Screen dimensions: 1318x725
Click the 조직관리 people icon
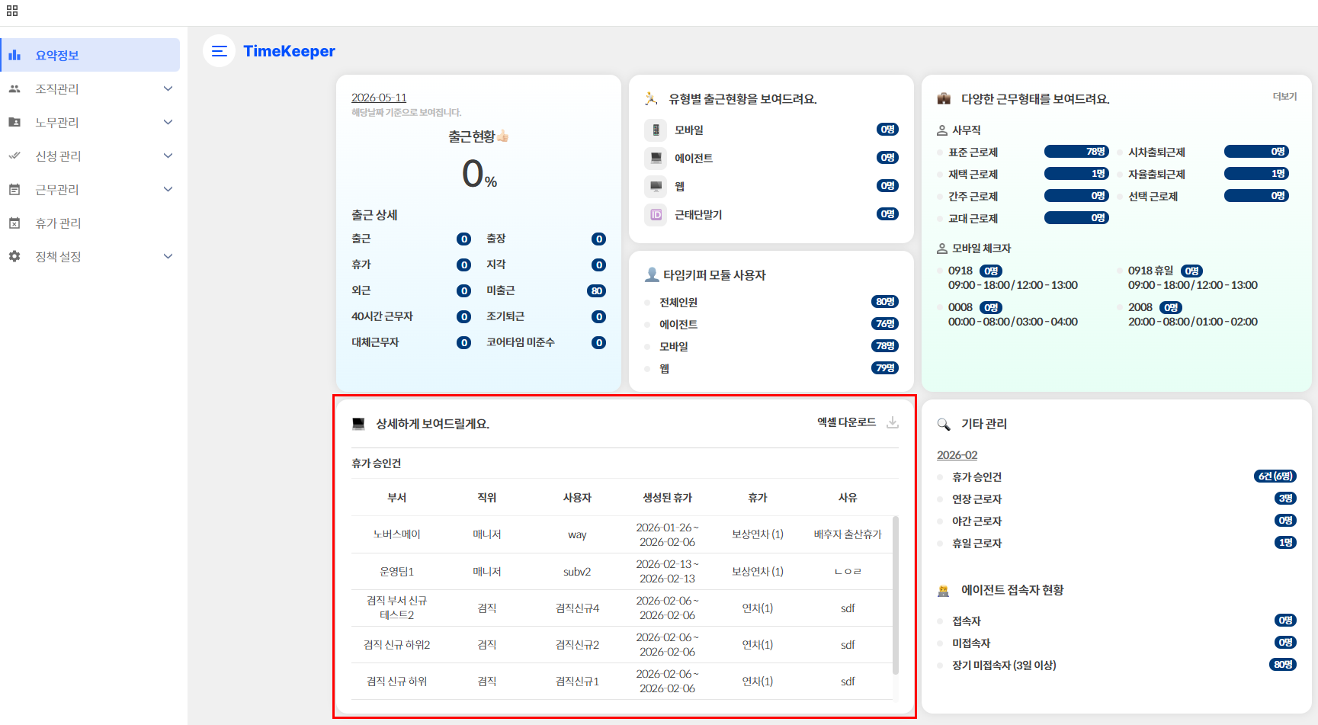pos(14,88)
